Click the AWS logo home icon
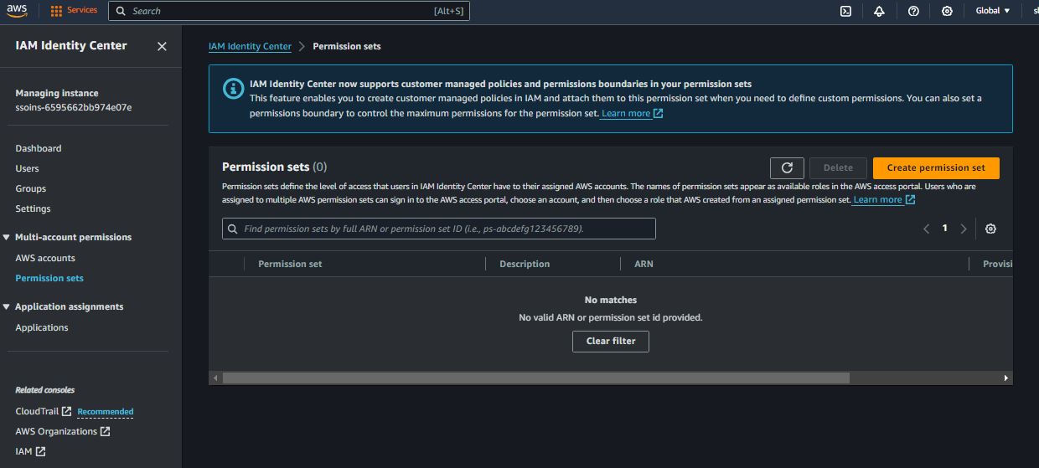 click(17, 11)
